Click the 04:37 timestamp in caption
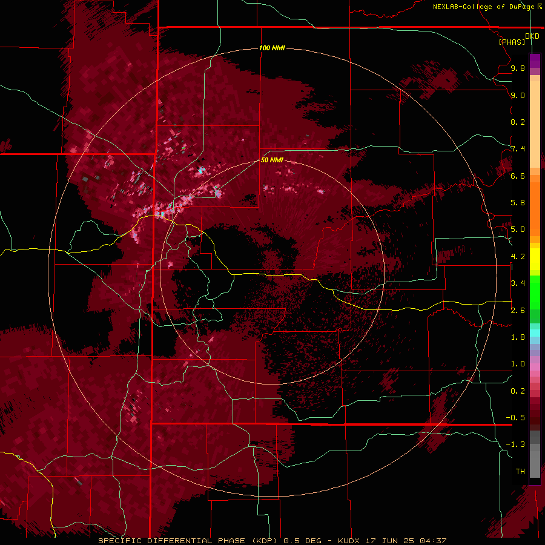 click(x=433, y=541)
